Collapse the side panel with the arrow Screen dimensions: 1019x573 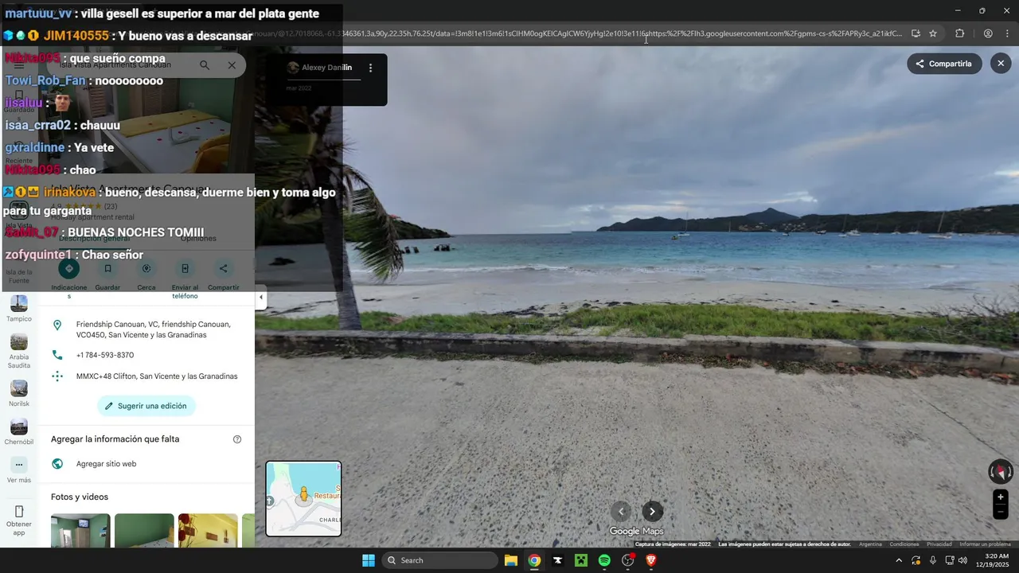(x=260, y=298)
